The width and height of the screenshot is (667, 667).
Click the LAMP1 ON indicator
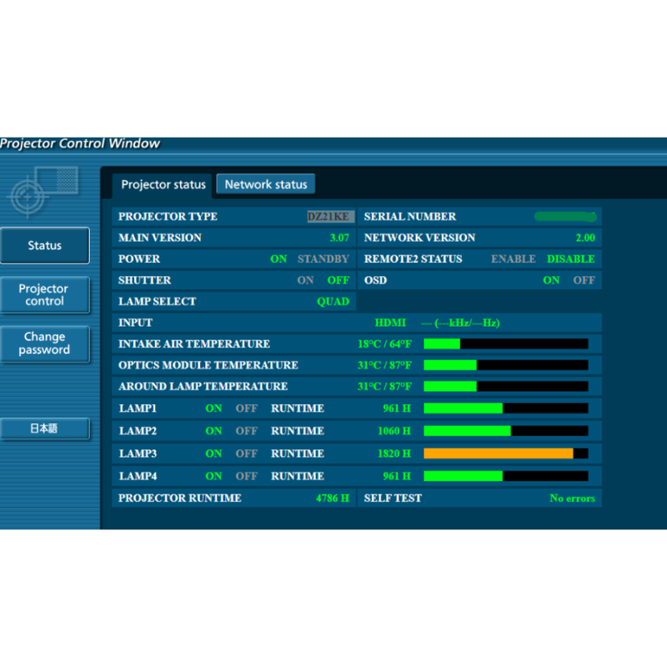(214, 409)
